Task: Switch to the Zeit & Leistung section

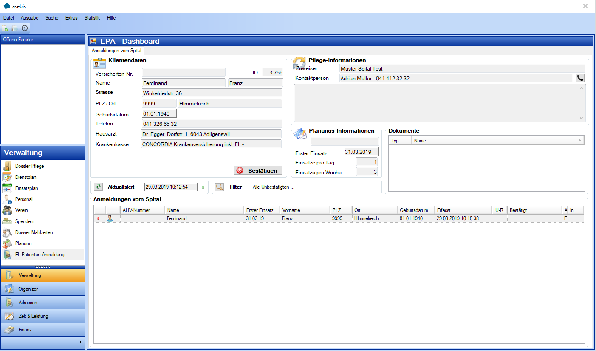Action: [33, 316]
